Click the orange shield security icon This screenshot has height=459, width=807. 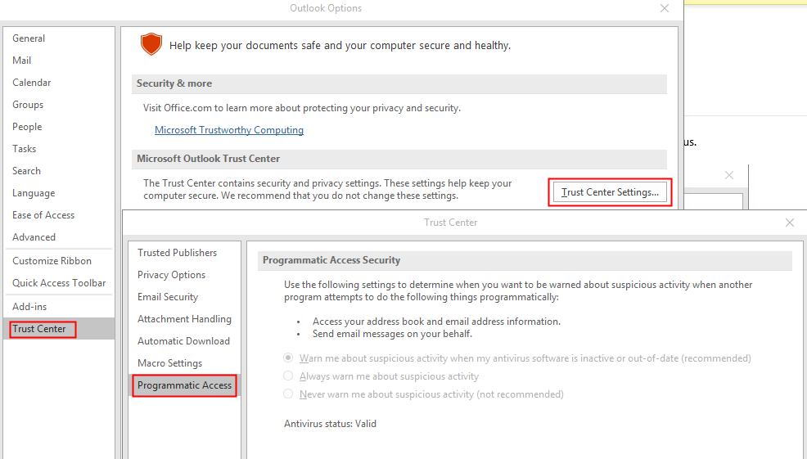(151, 44)
